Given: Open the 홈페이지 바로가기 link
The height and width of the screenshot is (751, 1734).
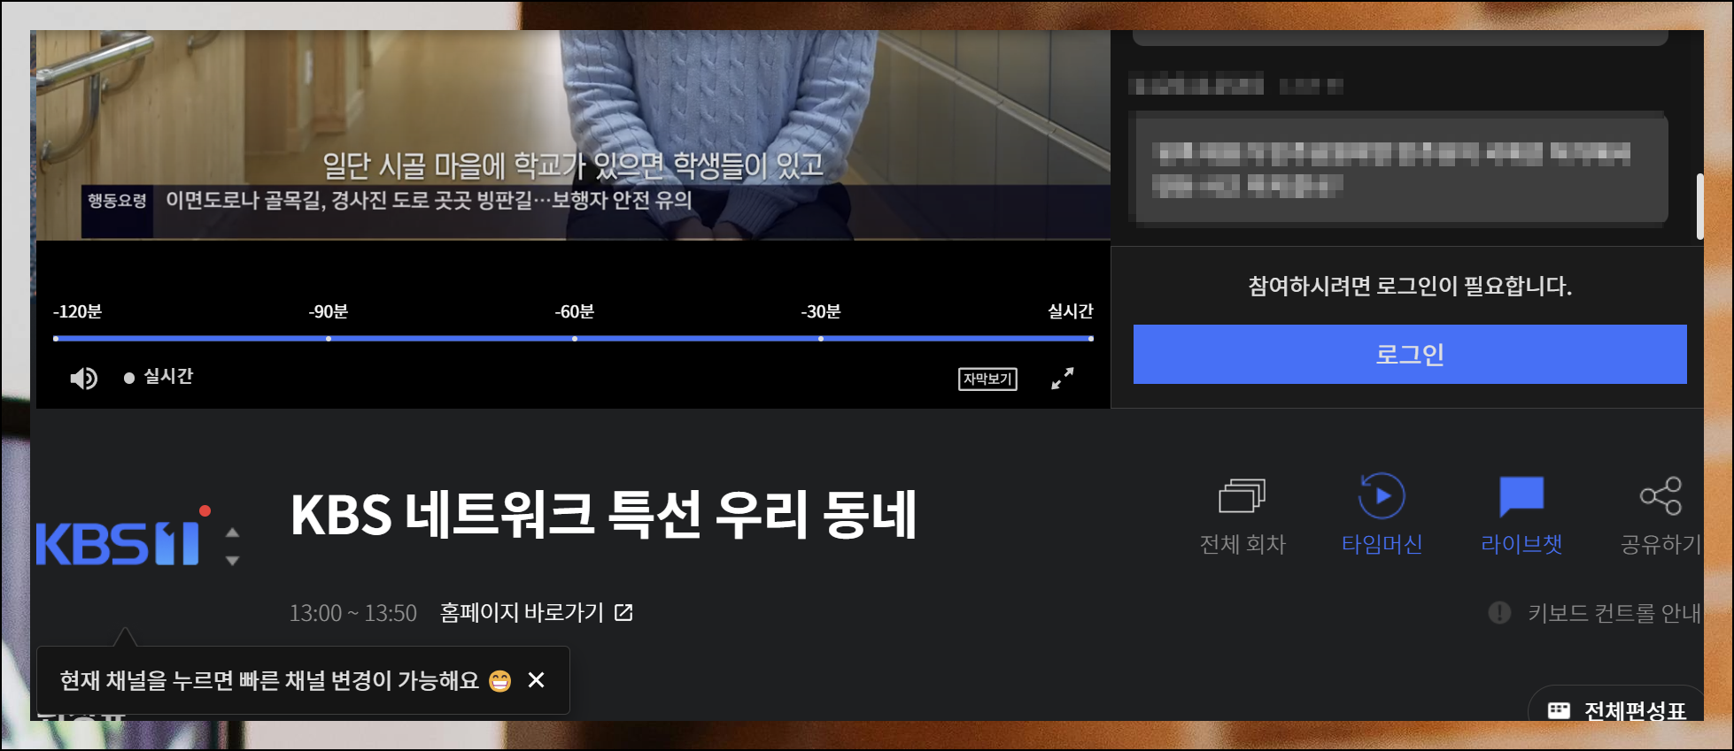Looking at the screenshot, I should (x=537, y=612).
